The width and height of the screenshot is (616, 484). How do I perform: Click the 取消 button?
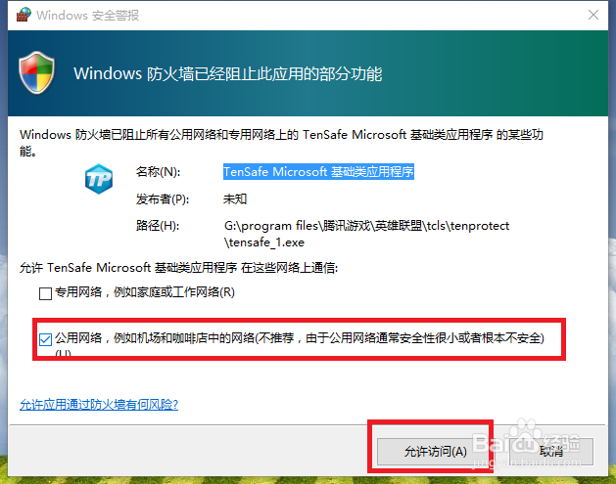(x=551, y=452)
